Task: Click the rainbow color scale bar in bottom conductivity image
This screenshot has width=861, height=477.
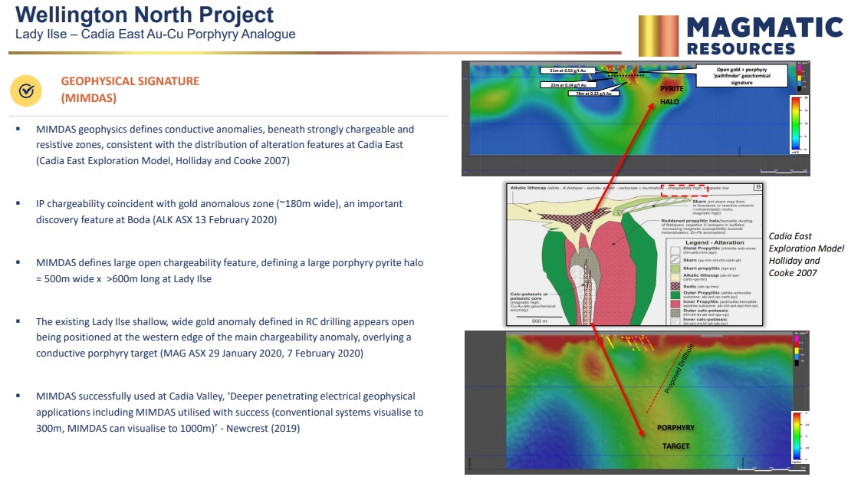Action: (797, 436)
